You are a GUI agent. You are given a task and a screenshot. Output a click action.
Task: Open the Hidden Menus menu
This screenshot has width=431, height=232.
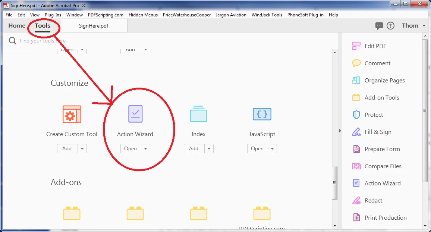(x=143, y=15)
